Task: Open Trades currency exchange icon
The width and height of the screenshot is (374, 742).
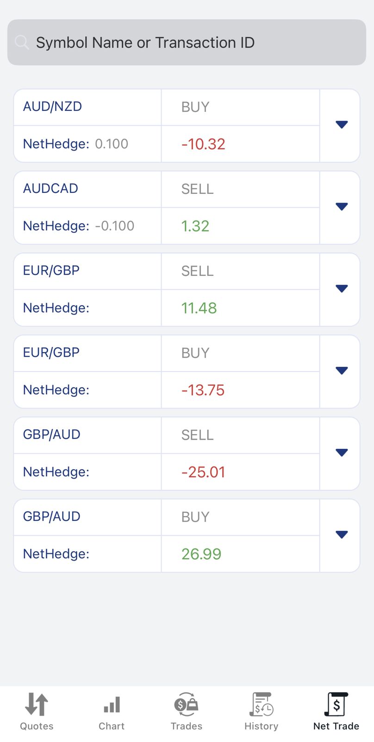Action: [x=186, y=704]
